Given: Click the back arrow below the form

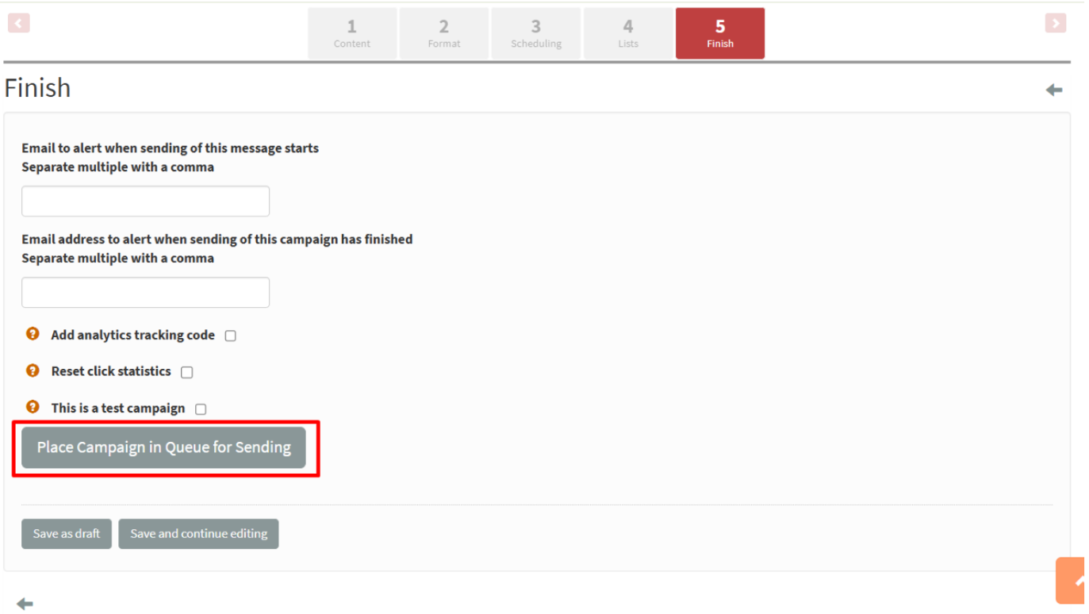Looking at the screenshot, I should [x=25, y=604].
